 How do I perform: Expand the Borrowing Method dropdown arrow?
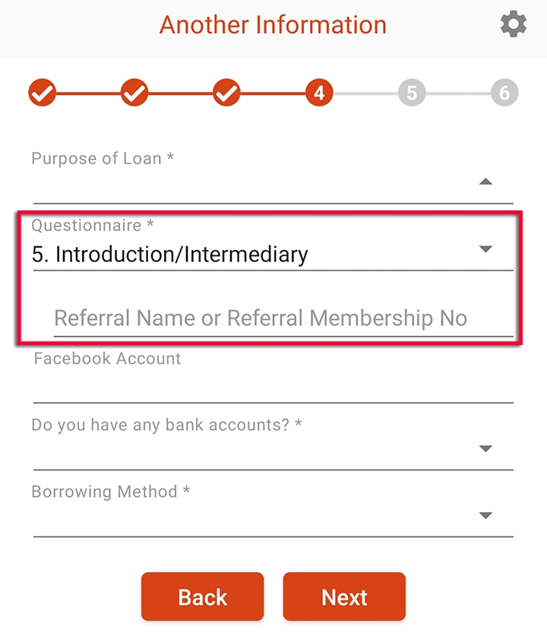(x=486, y=516)
